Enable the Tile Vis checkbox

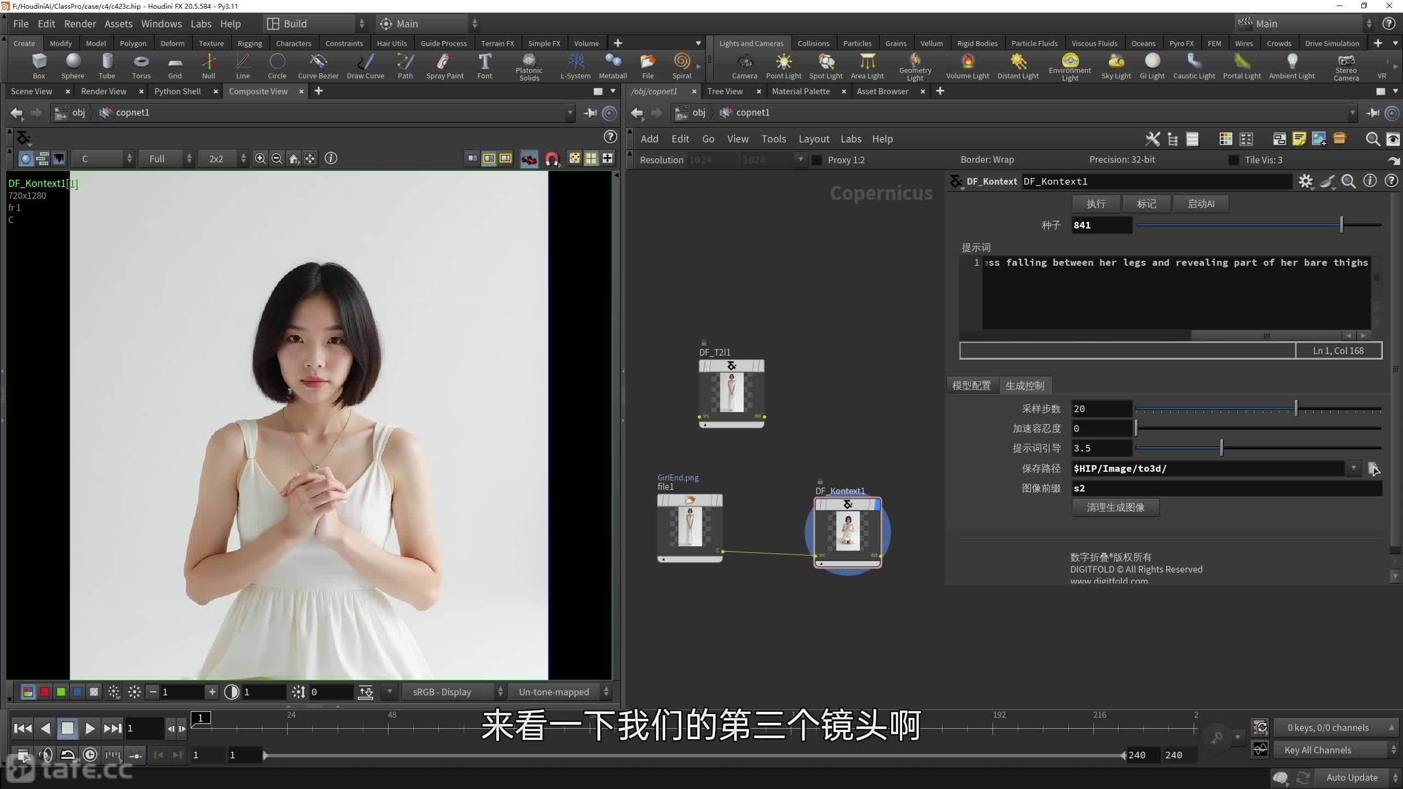1234,160
